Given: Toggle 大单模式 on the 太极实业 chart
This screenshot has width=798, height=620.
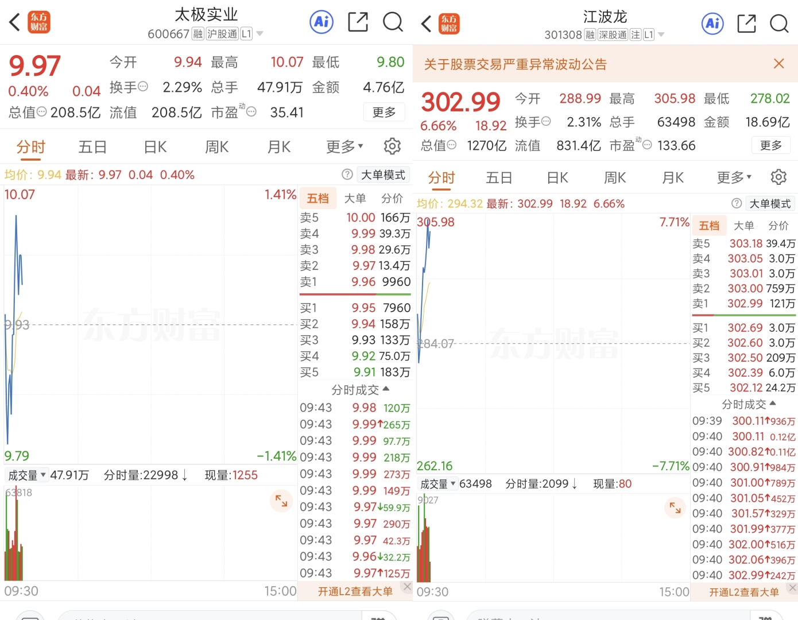Looking at the screenshot, I should tap(383, 175).
